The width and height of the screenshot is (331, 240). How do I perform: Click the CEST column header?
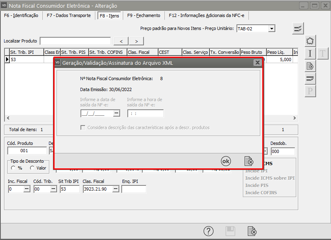pos(170,52)
